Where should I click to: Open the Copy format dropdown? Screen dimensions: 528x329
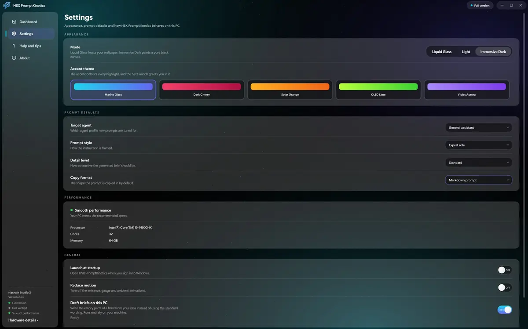[479, 180]
